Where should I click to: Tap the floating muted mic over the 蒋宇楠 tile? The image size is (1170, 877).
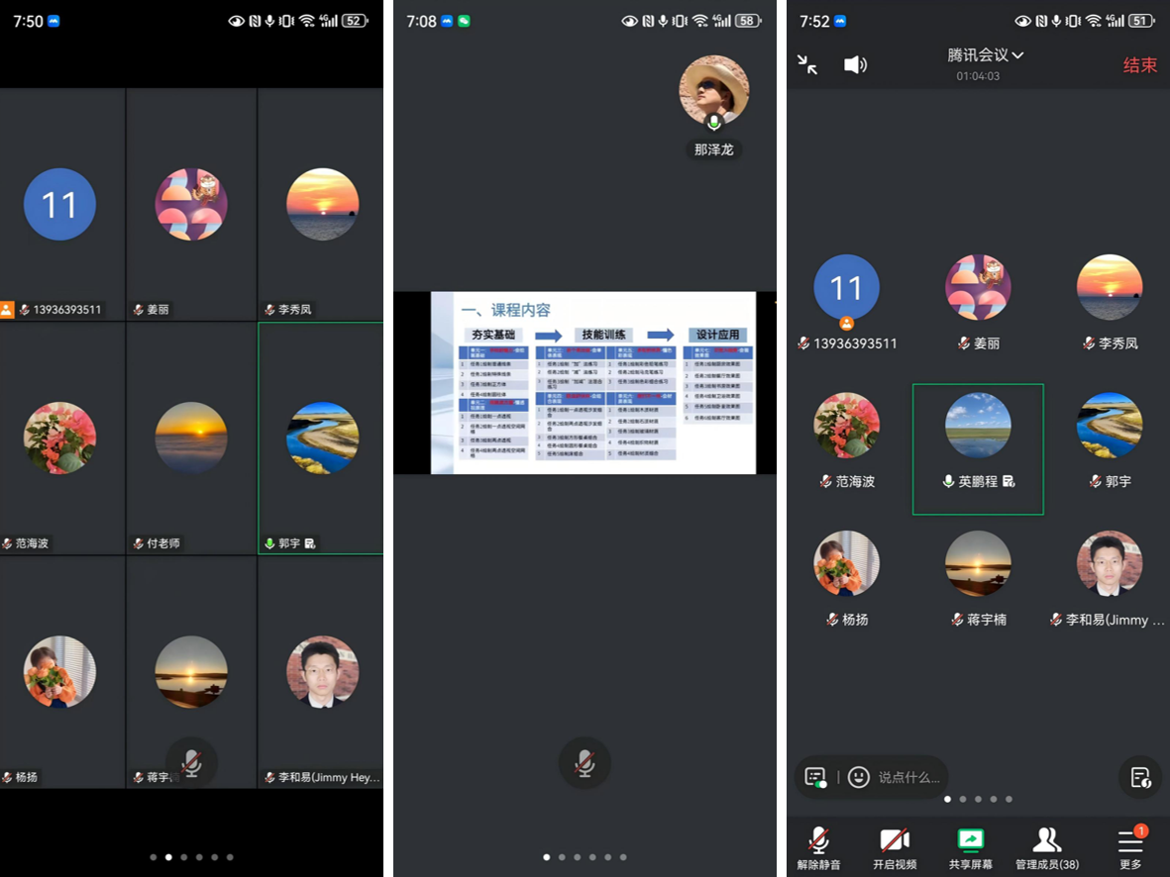pyautogui.click(x=192, y=763)
